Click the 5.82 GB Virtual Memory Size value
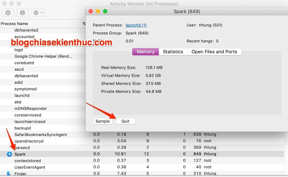 153,76
